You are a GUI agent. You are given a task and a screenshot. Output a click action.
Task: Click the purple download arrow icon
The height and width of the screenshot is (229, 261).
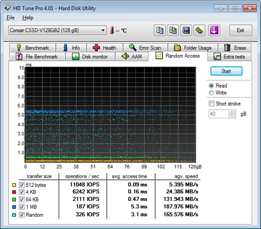214,30
